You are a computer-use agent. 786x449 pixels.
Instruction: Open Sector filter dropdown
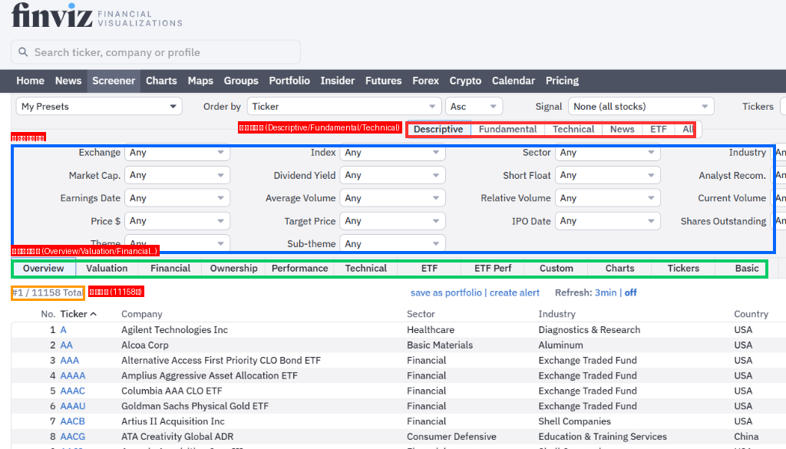click(x=608, y=152)
